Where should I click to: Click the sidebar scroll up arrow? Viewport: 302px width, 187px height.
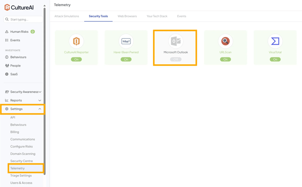pos(44,6)
